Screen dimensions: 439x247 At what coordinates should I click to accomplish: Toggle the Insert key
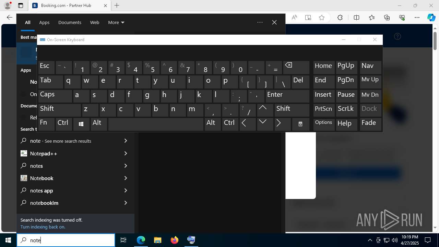[324, 96]
